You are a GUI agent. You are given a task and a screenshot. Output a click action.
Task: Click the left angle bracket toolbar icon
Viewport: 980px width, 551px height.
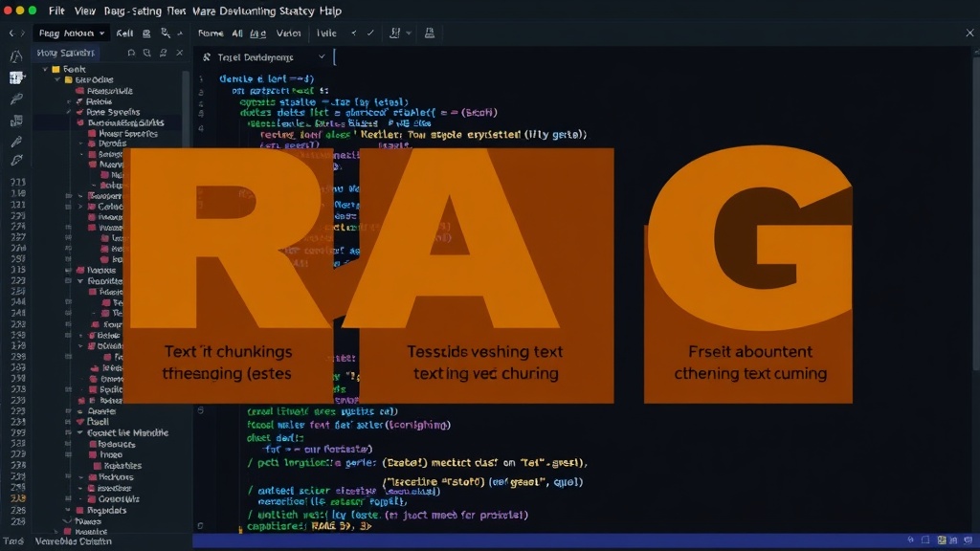click(x=354, y=33)
